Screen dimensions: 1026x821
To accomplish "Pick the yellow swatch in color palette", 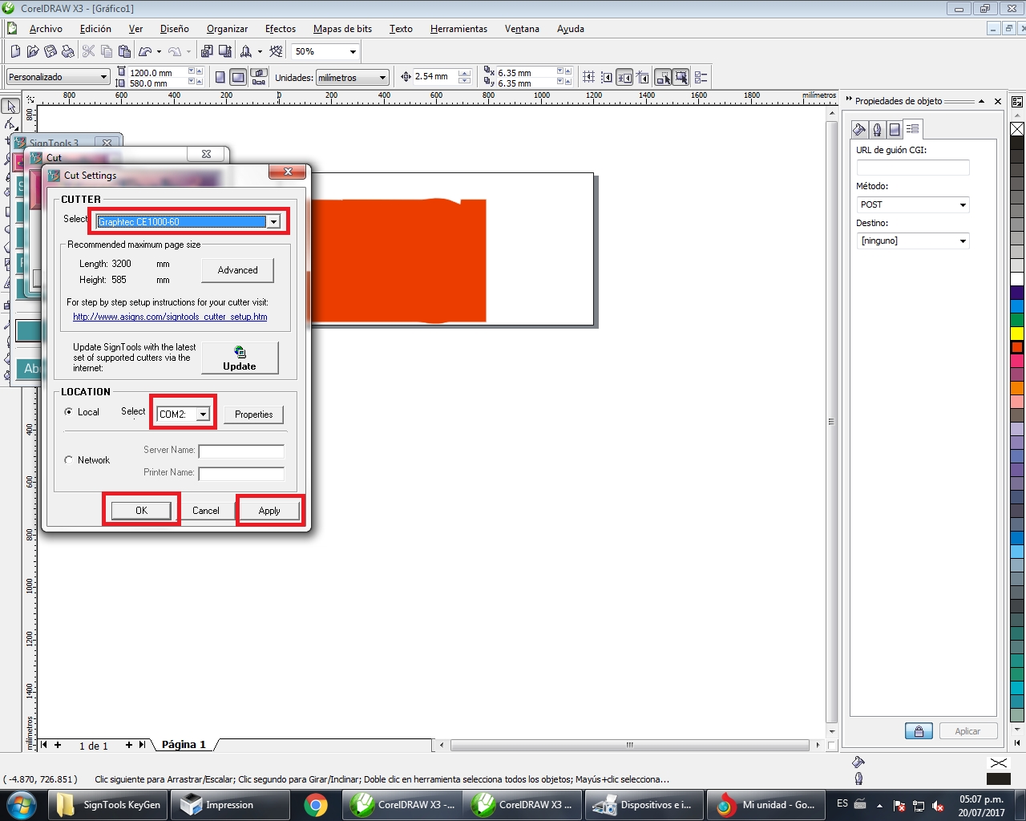I will pos(1017,333).
